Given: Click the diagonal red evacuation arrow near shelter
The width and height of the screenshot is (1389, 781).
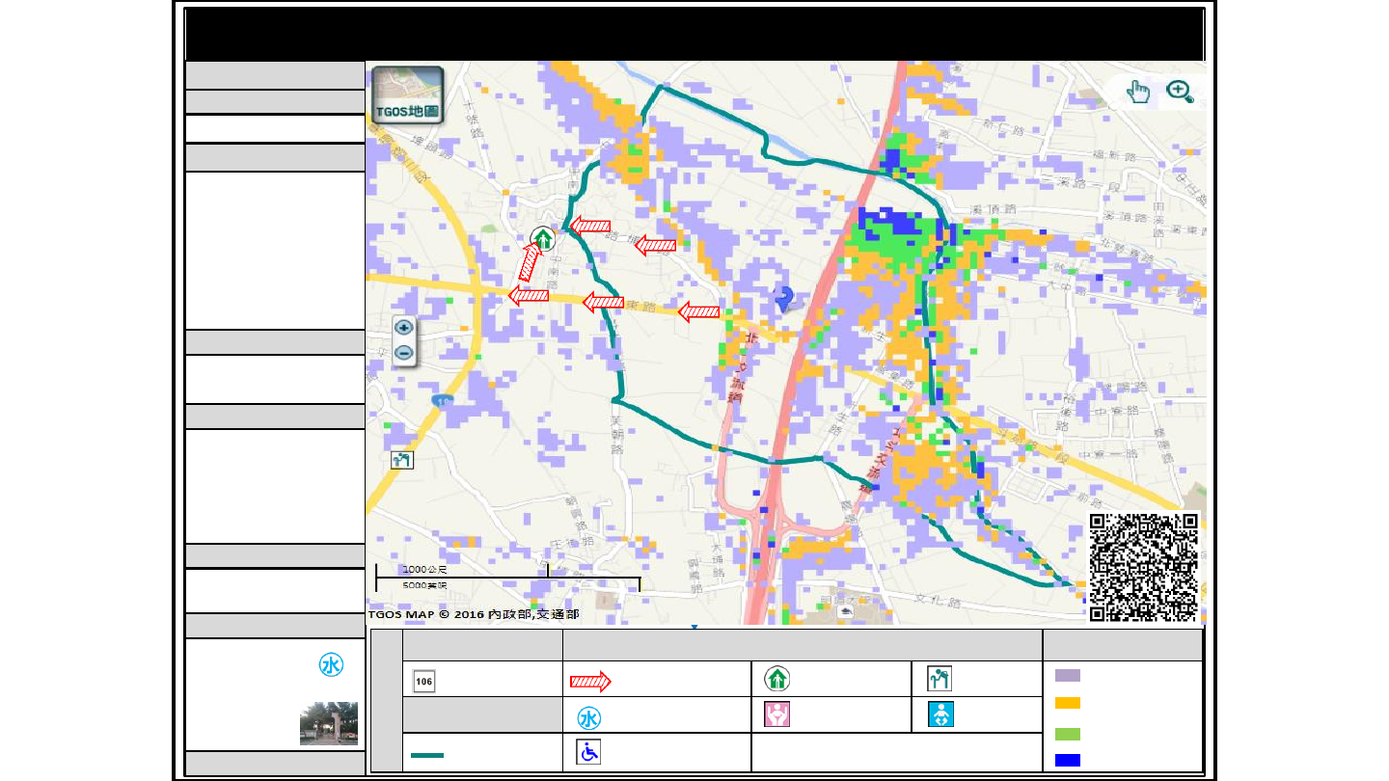Looking at the screenshot, I should point(530,260).
